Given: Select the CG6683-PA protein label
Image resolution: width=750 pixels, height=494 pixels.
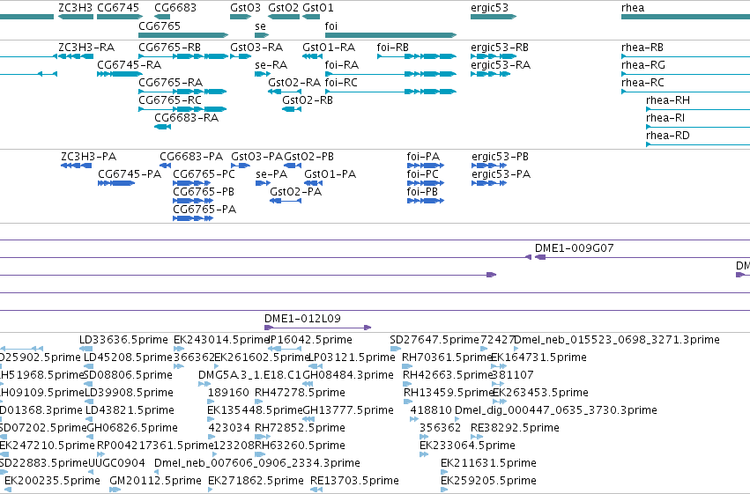Looking at the screenshot, I should [x=191, y=157].
